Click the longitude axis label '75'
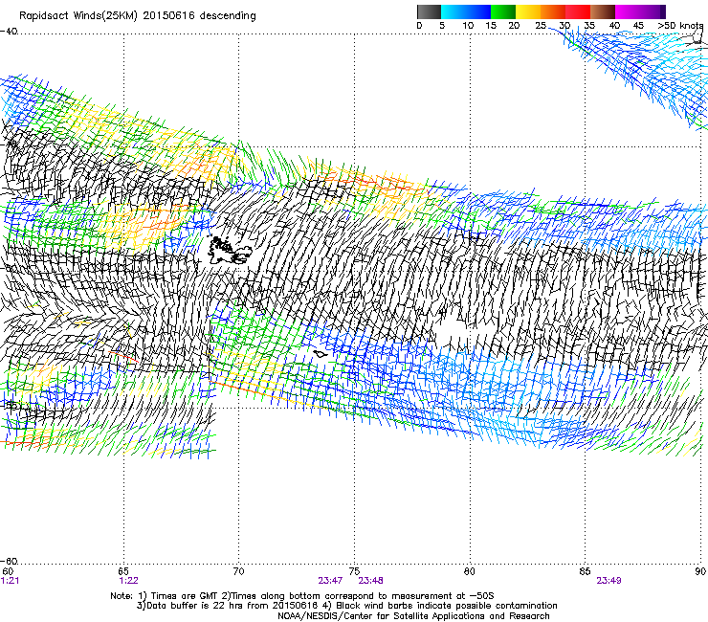Viewport: 708px width, 622px height. click(354, 571)
